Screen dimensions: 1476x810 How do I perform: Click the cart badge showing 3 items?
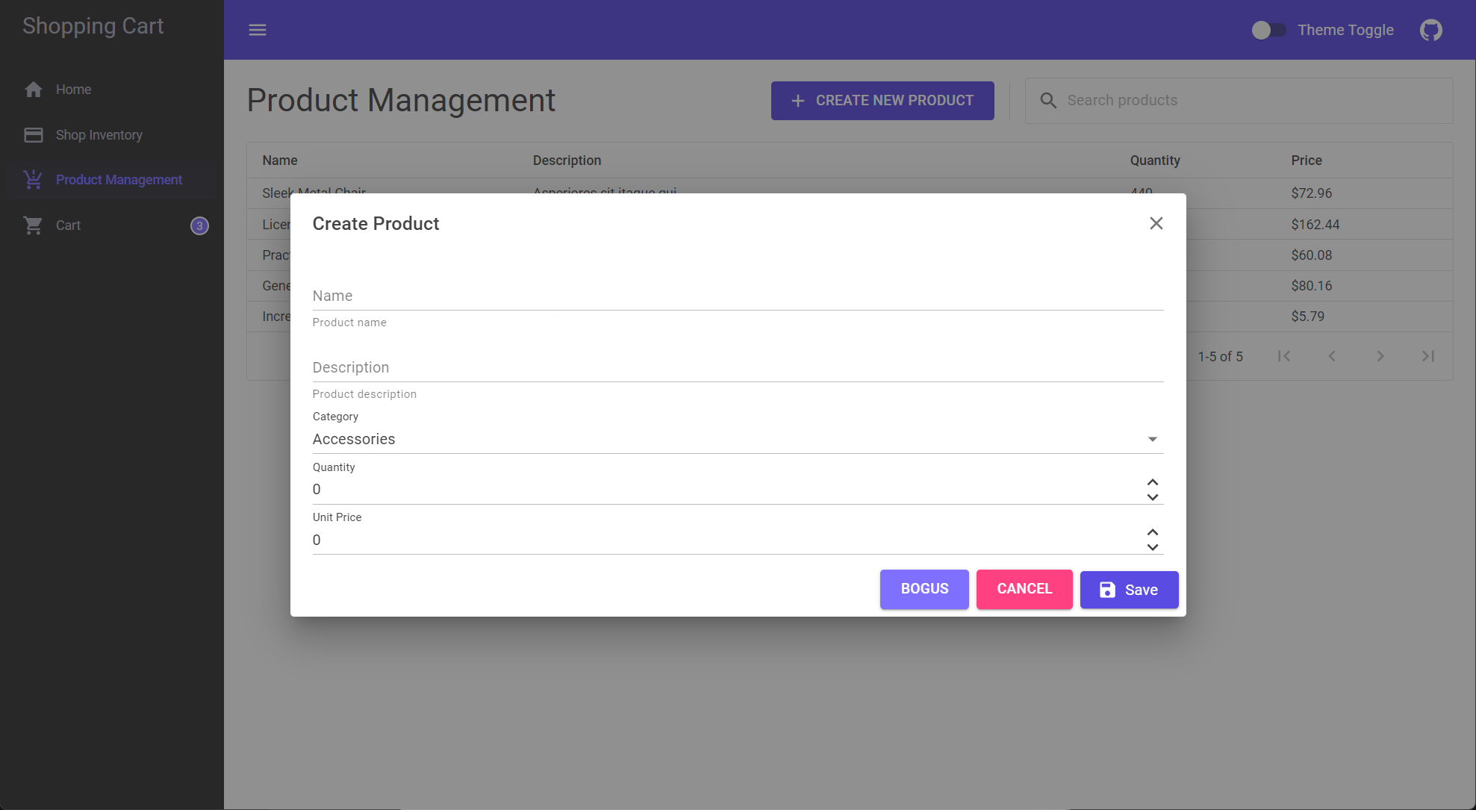coord(199,225)
